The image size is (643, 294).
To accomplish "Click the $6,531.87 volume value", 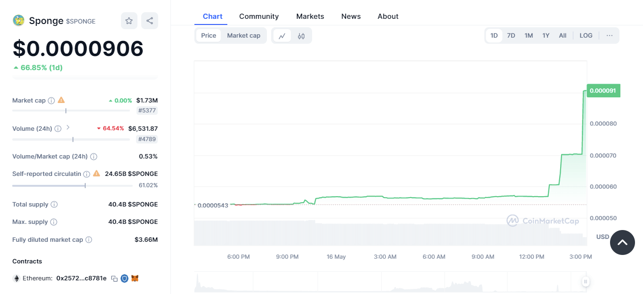I will click(x=143, y=128).
